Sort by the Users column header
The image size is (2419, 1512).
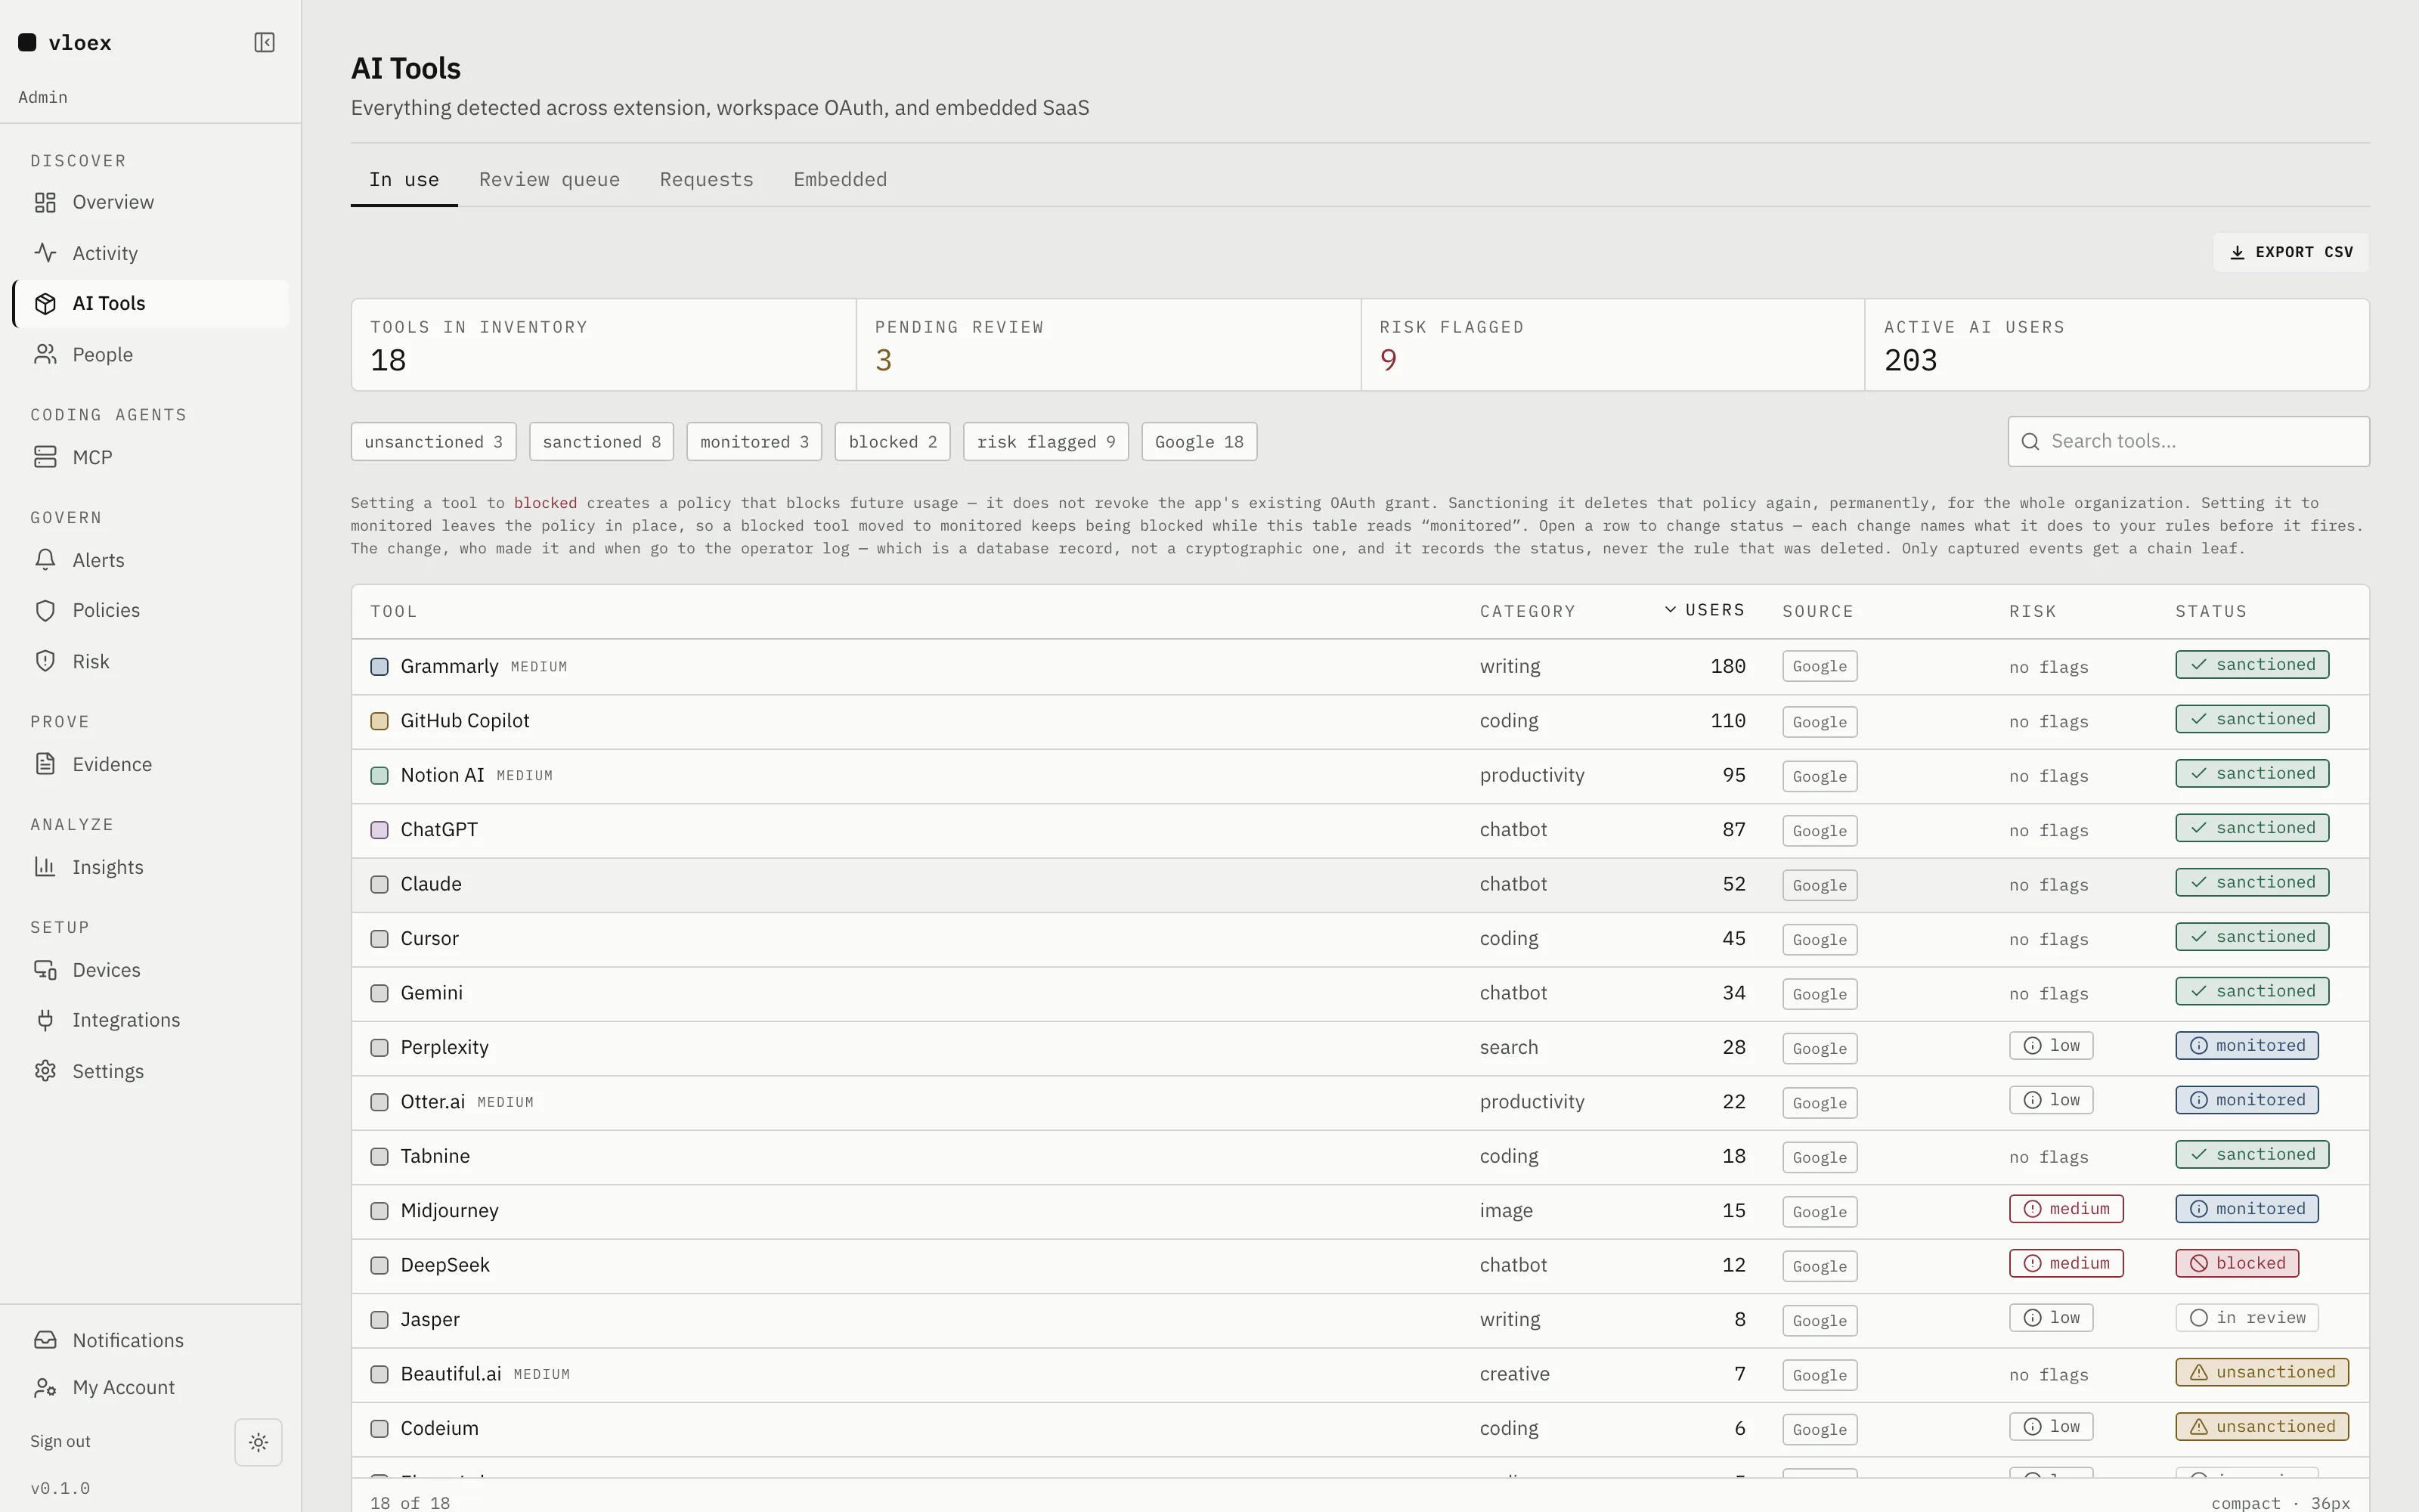[1705, 610]
